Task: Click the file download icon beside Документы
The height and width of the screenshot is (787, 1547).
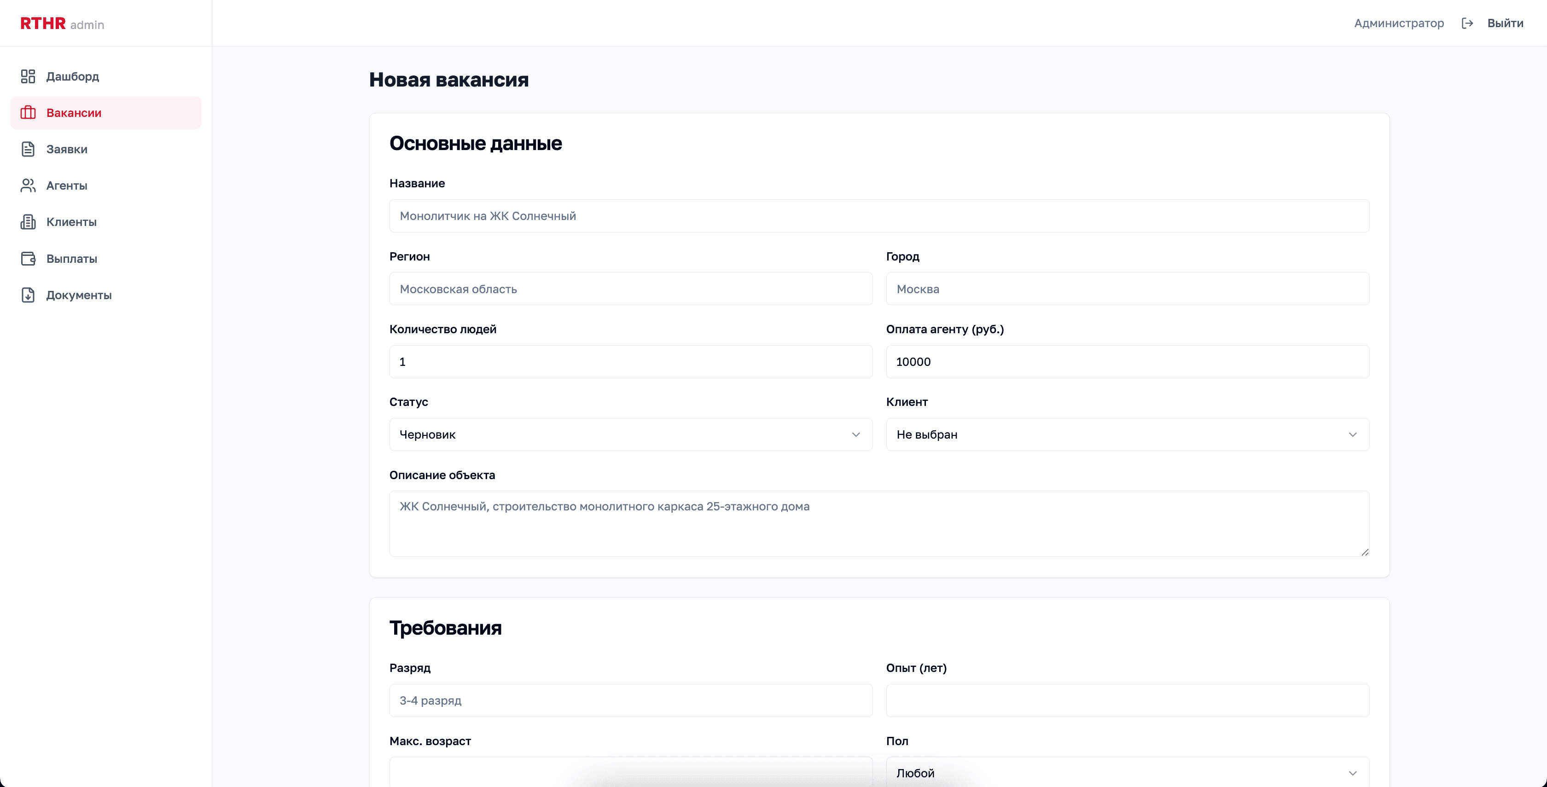Action: coord(28,295)
